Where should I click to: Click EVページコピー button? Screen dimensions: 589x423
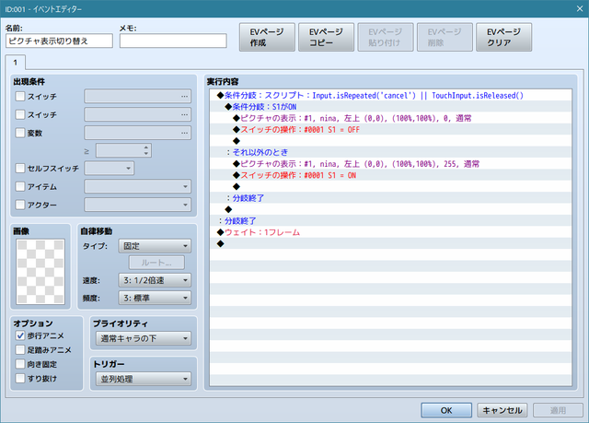click(326, 37)
